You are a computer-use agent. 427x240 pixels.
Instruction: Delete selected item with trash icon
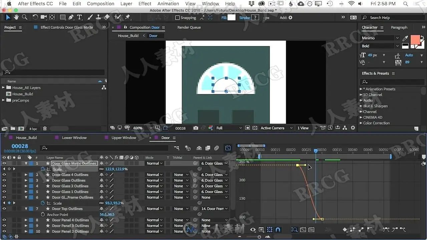45,129
